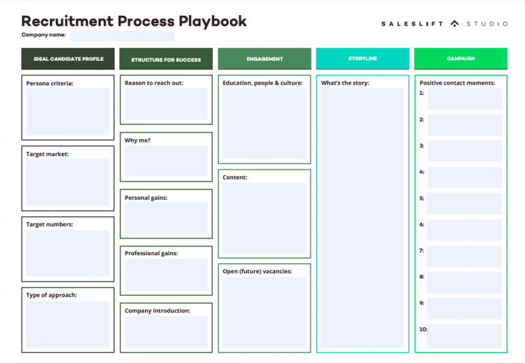Click the 'Reason to reach out:' label
Viewport: 525px width, 363px height.
click(x=154, y=83)
